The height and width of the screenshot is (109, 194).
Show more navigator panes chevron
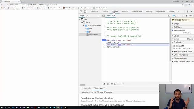tap(87, 15)
